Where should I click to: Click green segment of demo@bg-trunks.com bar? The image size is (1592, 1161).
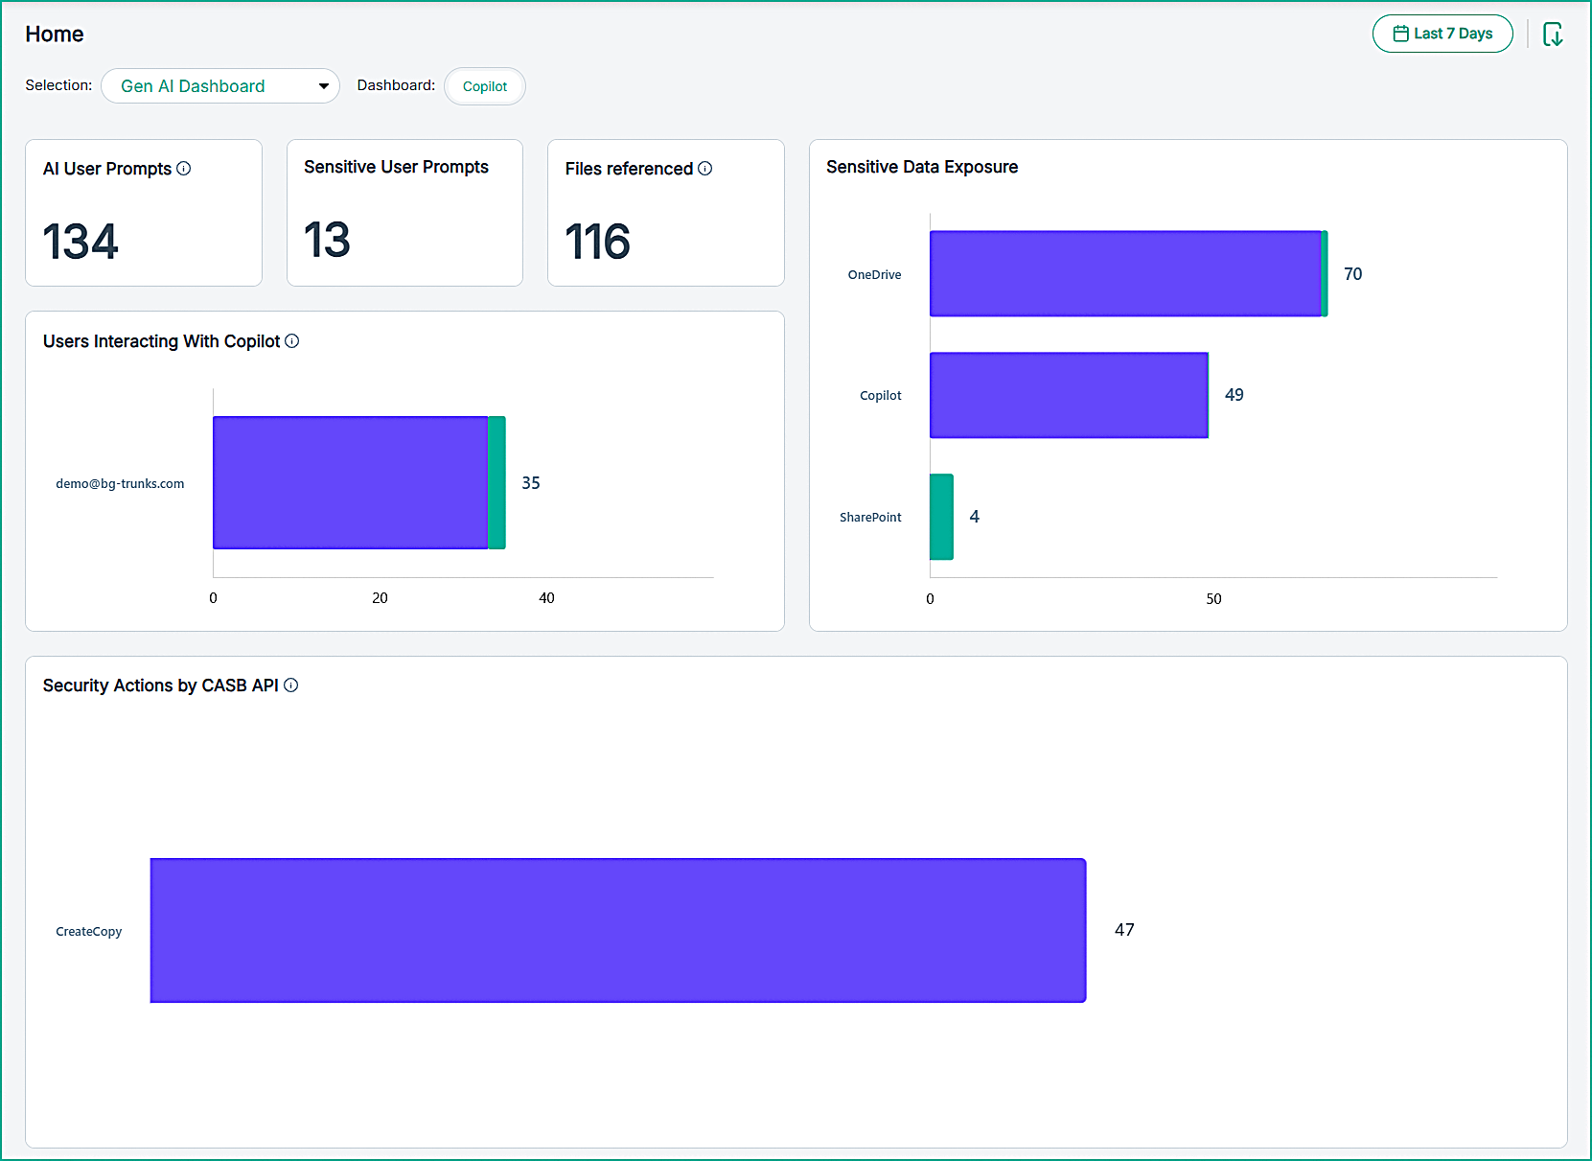pos(496,482)
